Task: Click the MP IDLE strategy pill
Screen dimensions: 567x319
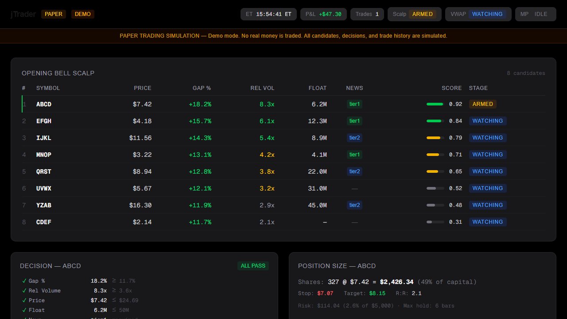Action: [536, 14]
